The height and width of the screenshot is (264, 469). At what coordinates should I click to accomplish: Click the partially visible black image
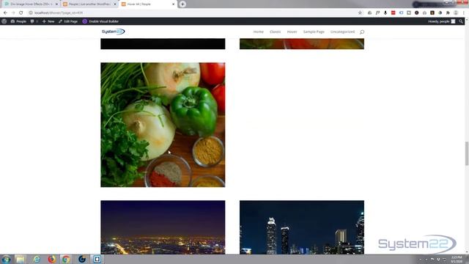[x=163, y=44]
